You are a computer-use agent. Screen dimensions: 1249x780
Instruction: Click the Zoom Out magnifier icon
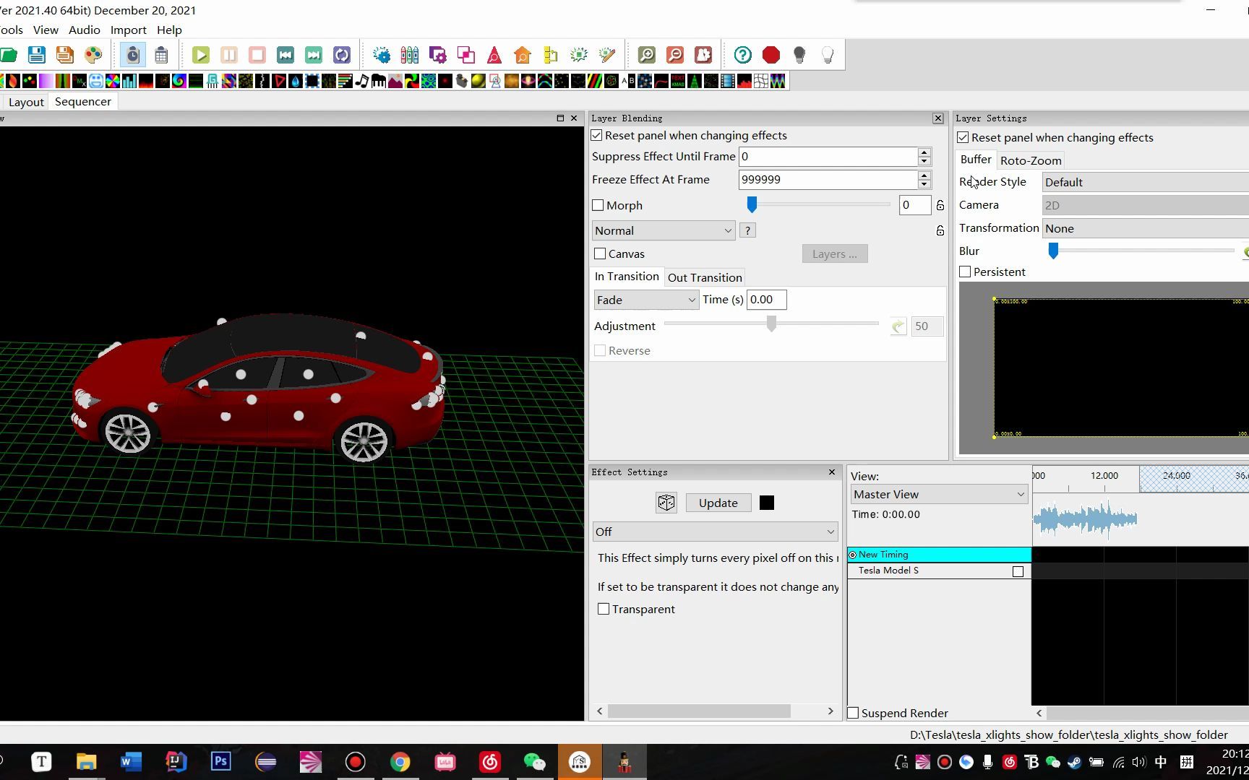(674, 55)
